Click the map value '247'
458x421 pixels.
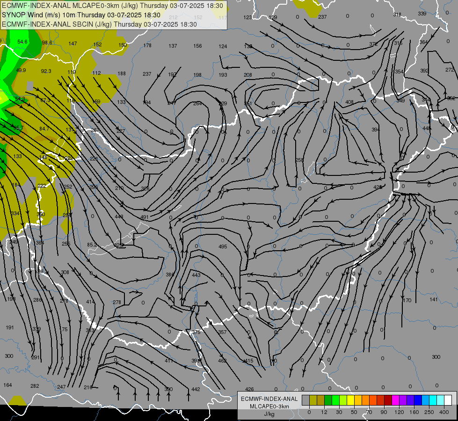61,387
